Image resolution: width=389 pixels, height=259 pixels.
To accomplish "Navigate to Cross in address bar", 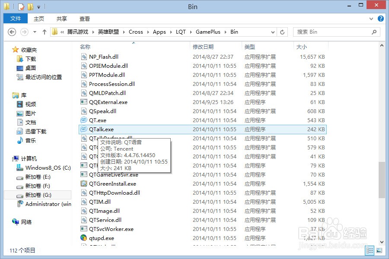I will pyautogui.click(x=136, y=32).
